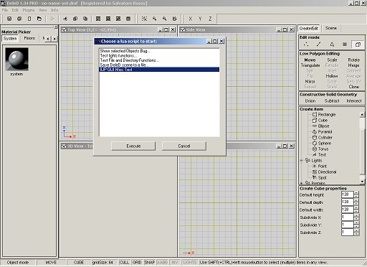Image resolution: width=367 pixels, height=267 pixels.
Task: Open the Plugins menu
Action: coord(29,10)
